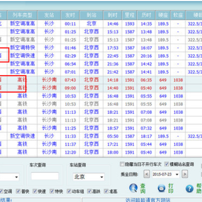Viewport: 202px width, 202px height.
Task: Click the 12:20 departure cell
Action: tap(70, 153)
